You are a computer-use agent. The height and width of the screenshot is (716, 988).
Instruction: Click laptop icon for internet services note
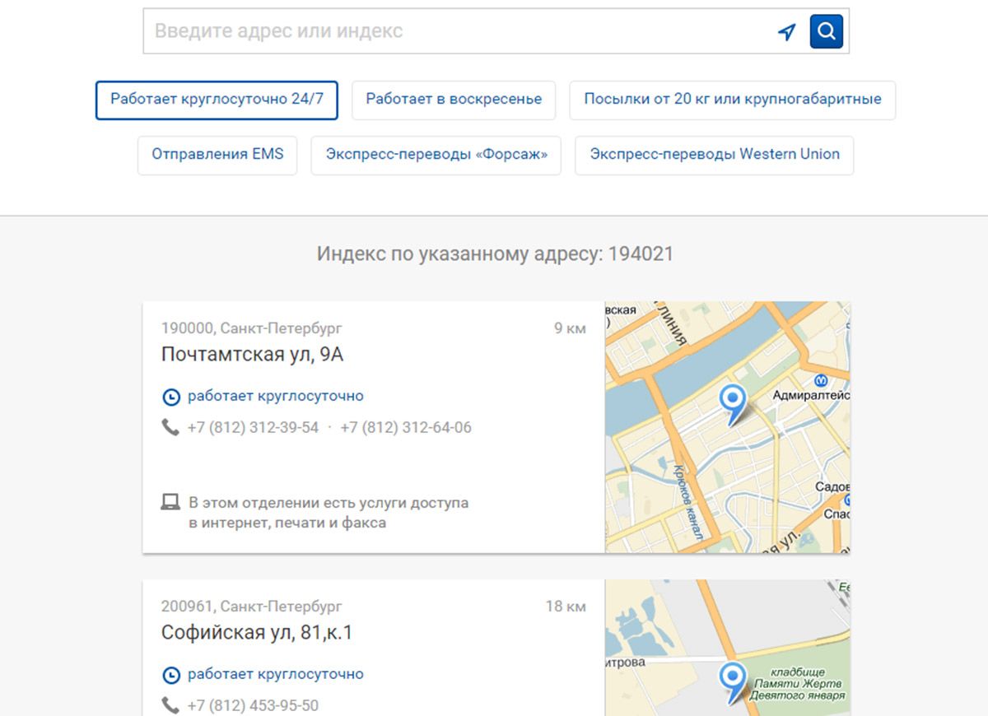pos(170,502)
